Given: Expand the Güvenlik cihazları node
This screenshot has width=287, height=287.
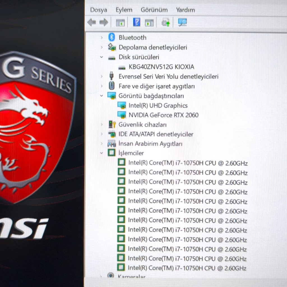Looking at the screenshot, I should [101, 125].
